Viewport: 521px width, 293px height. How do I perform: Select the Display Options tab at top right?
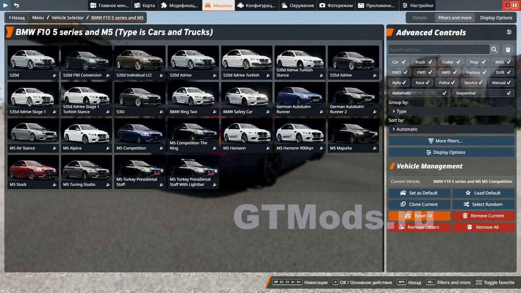pyautogui.click(x=496, y=18)
